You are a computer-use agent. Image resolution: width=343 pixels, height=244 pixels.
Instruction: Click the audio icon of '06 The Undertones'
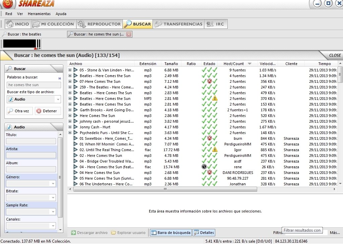point(75,184)
